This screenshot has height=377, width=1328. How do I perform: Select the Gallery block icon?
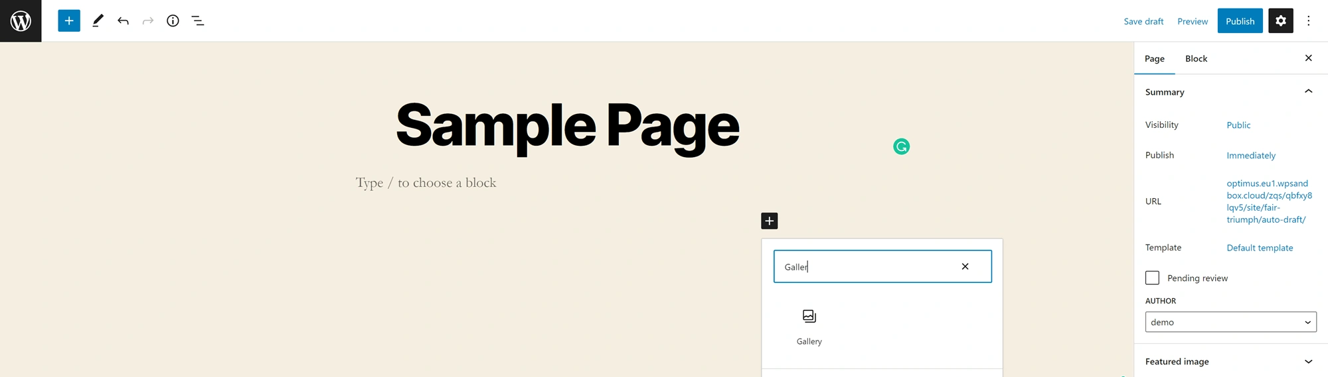pyautogui.click(x=809, y=317)
